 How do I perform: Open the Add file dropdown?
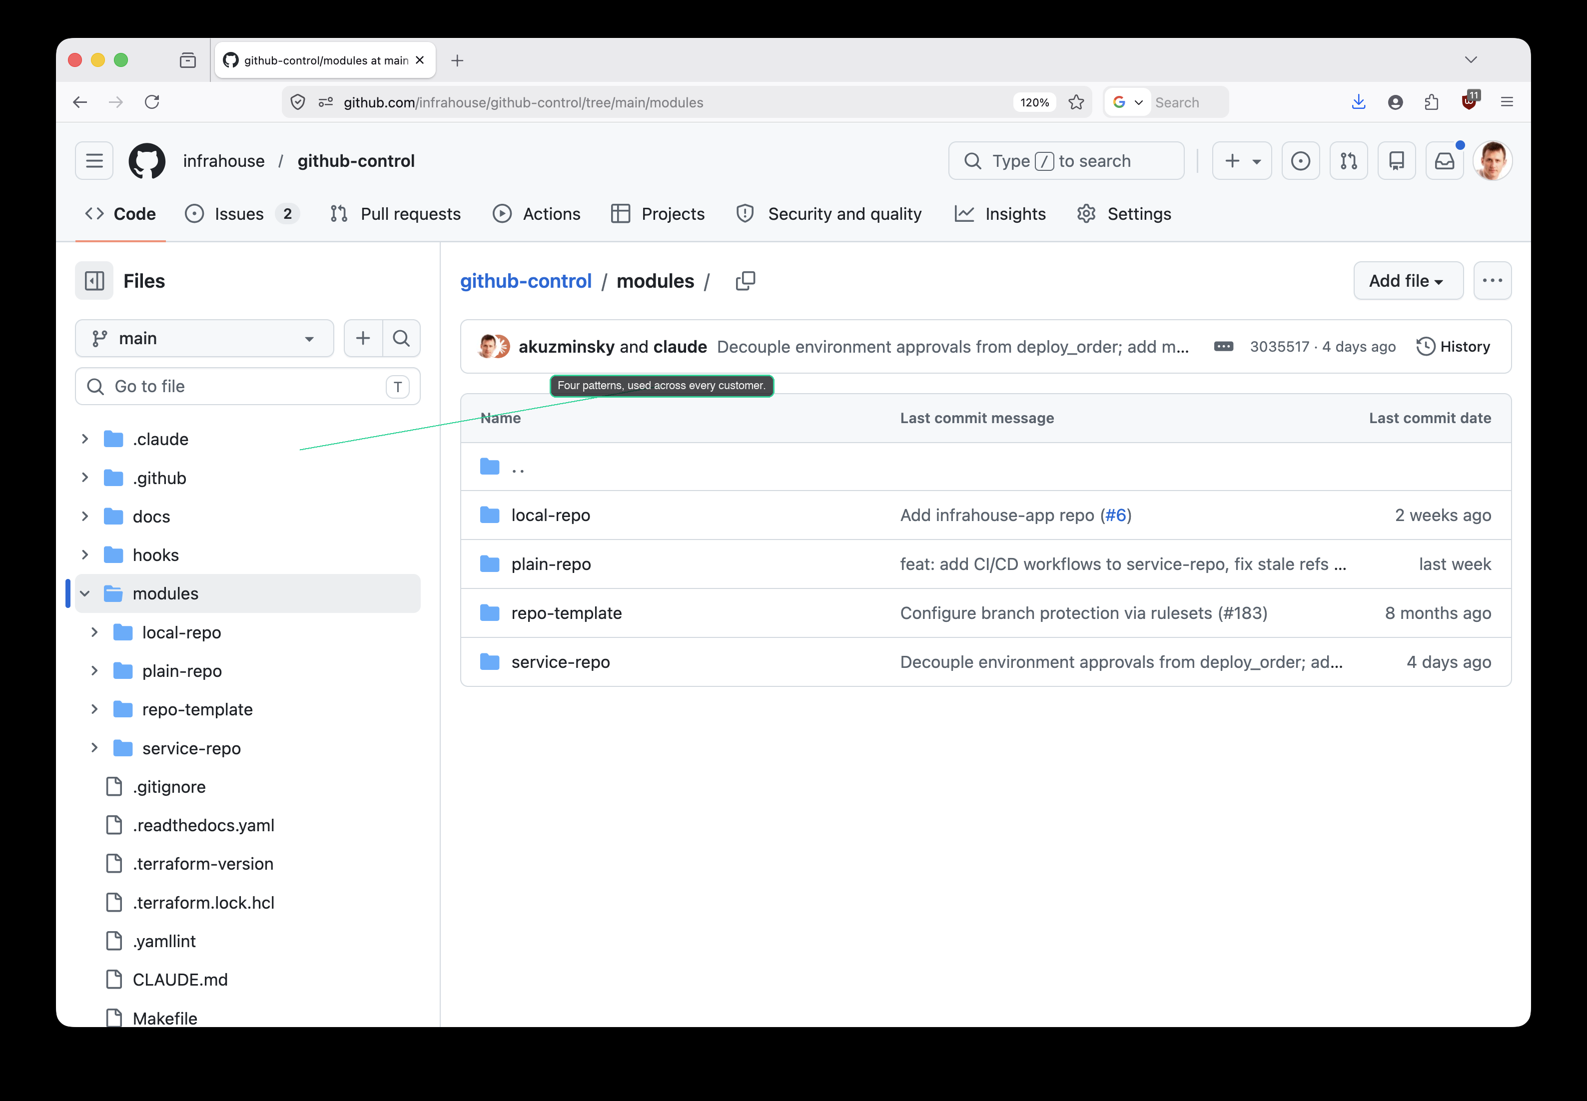[1408, 281]
